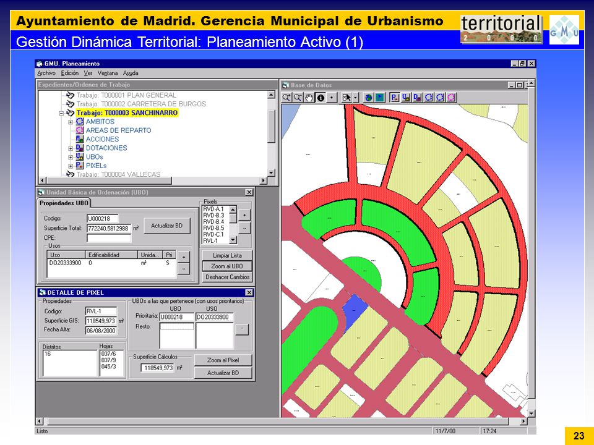The height and width of the screenshot is (445, 594).
Task: Open the Edición menu
Action: 70,73
